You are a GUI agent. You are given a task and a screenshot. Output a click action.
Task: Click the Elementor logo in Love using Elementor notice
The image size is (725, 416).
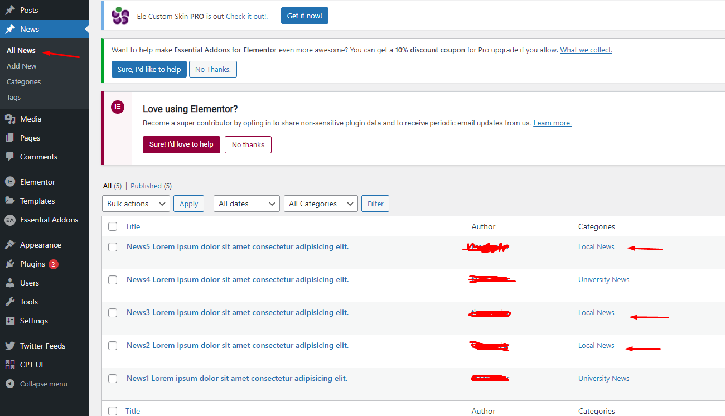coord(118,107)
